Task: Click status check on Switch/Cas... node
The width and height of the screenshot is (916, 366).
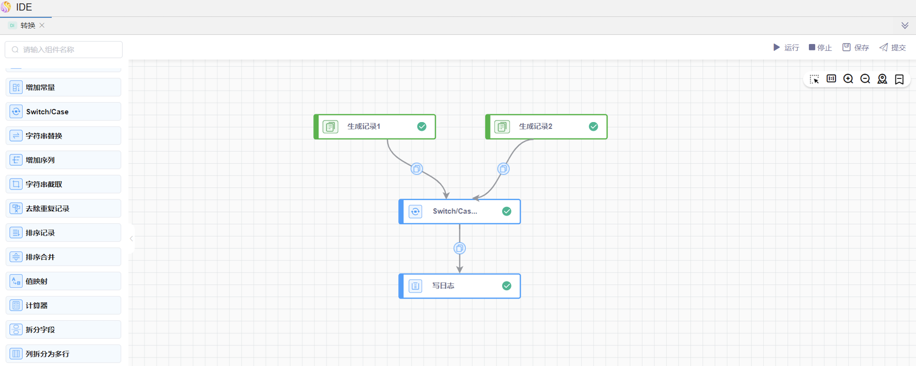Action: point(506,211)
